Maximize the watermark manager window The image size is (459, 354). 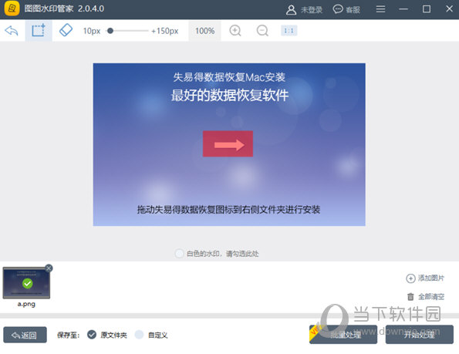(427, 9)
